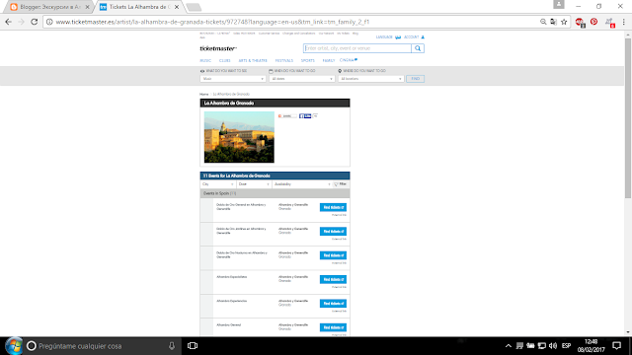Open the volume speaker icon
The image size is (632, 355).
coord(553,346)
